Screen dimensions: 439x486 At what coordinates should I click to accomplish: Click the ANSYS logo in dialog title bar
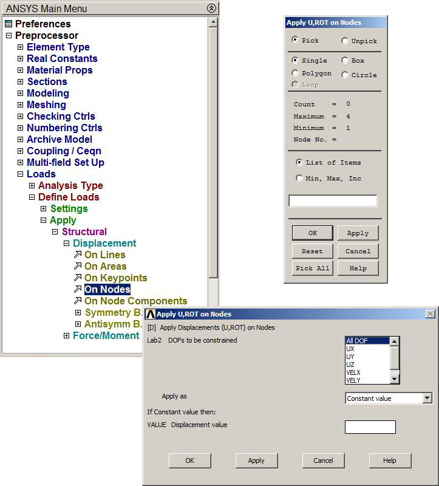(x=151, y=314)
